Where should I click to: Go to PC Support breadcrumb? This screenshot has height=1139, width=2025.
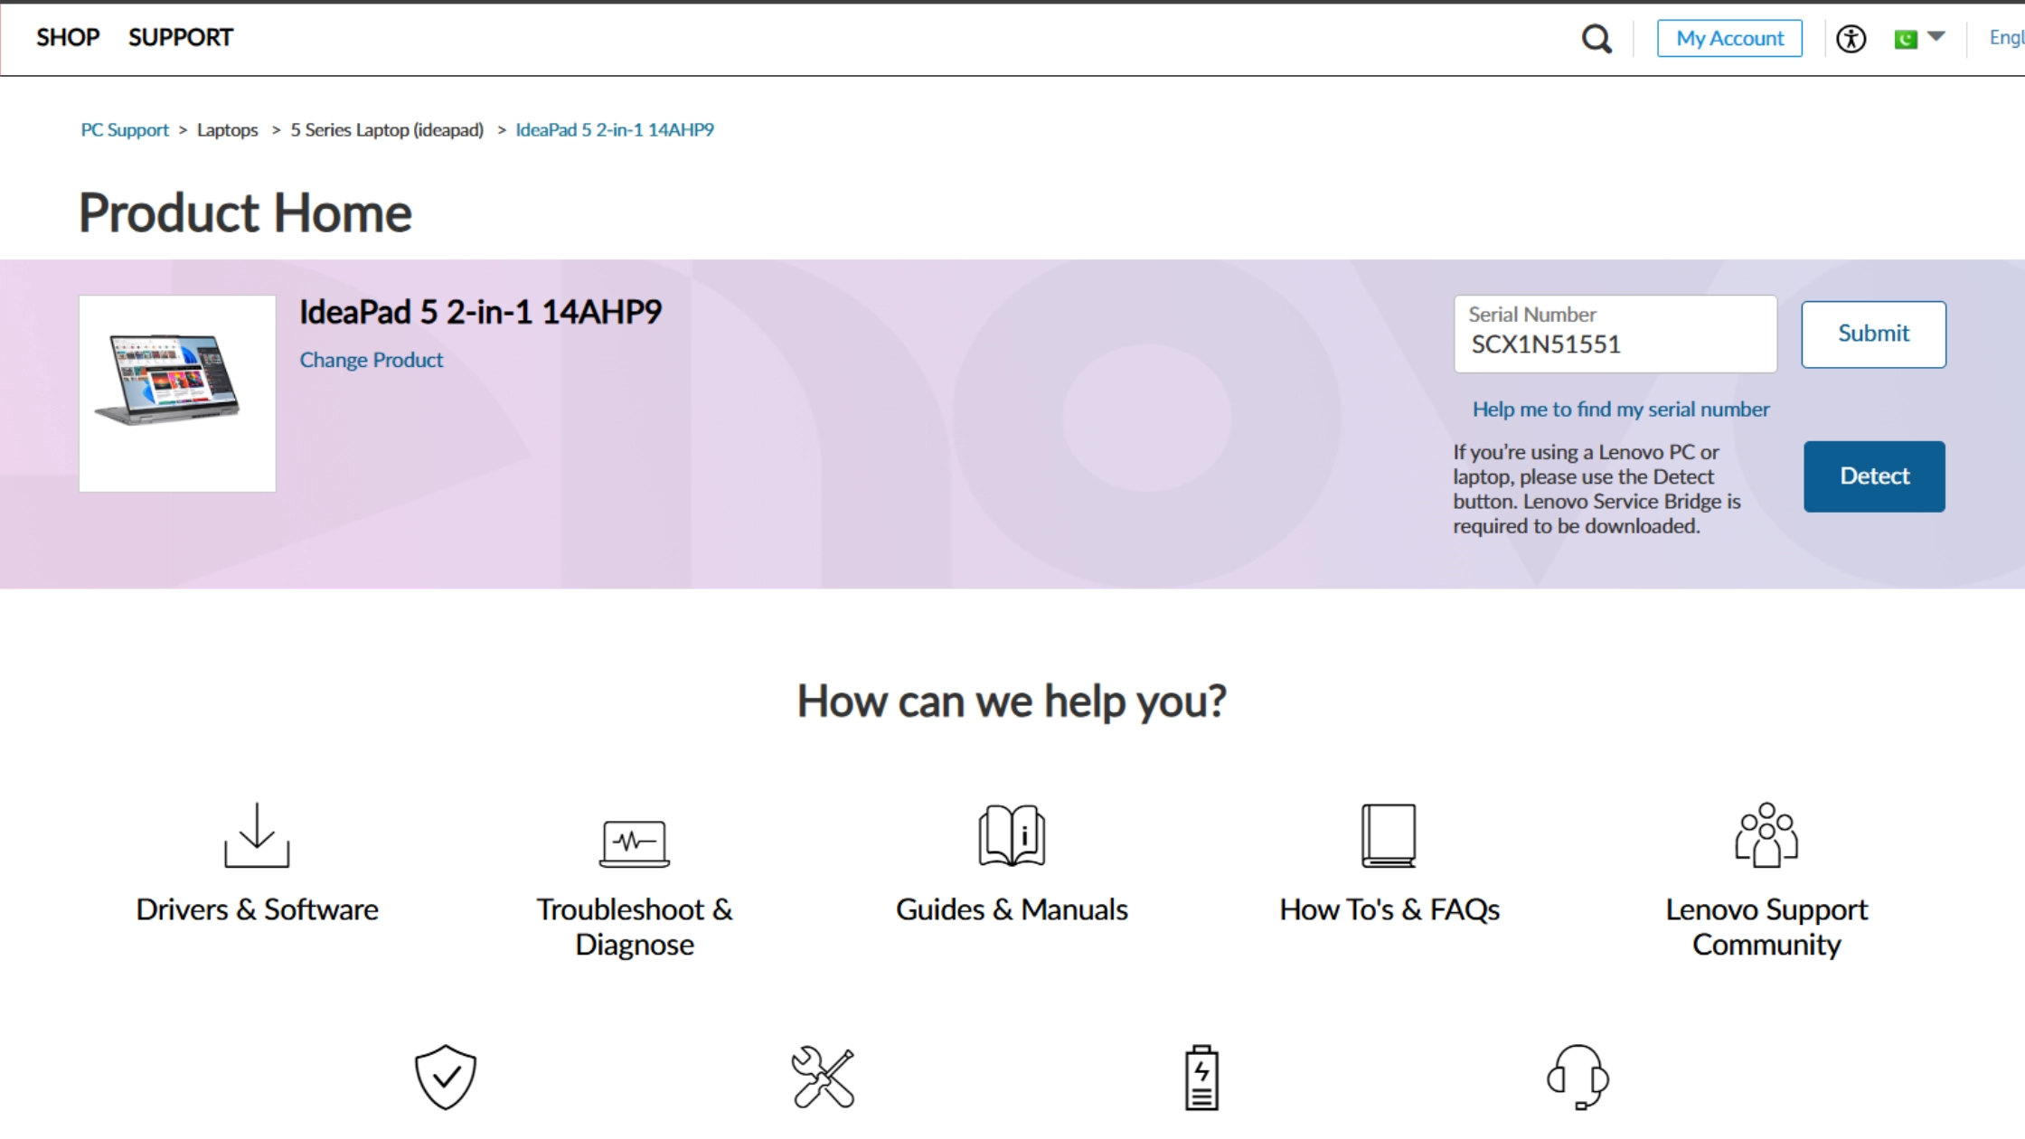125,130
